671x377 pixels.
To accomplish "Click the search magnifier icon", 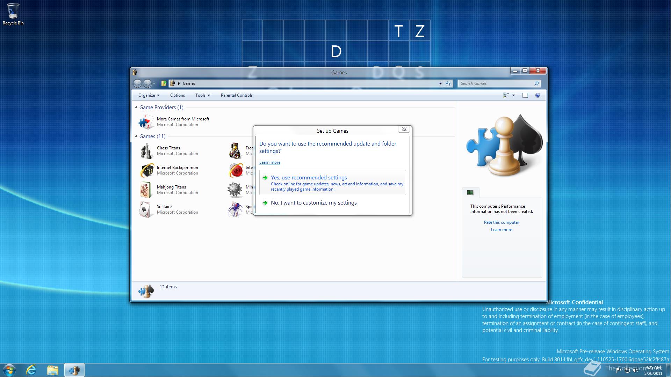I will pyautogui.click(x=536, y=83).
